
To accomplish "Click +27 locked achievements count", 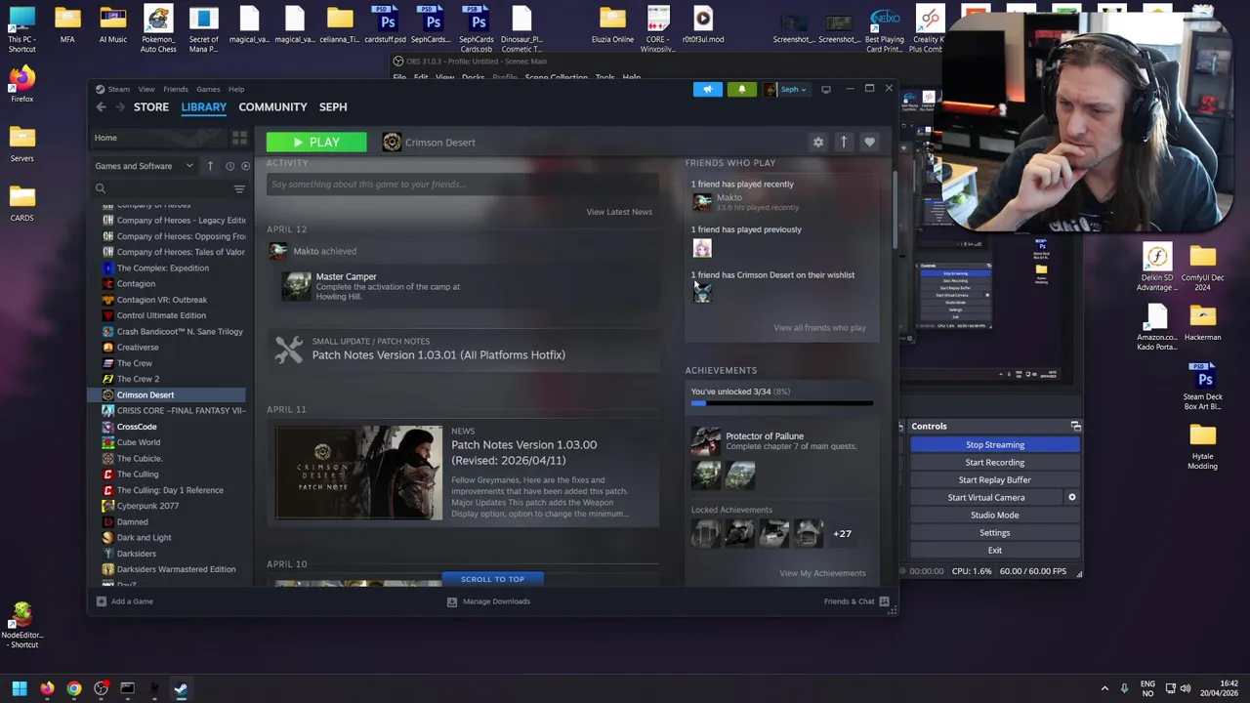I will coord(842,534).
